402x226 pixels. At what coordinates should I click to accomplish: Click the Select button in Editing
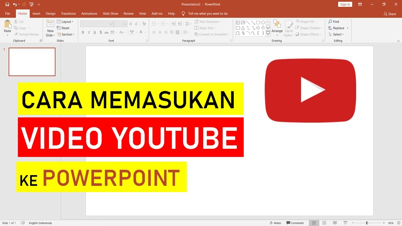[x=336, y=35]
